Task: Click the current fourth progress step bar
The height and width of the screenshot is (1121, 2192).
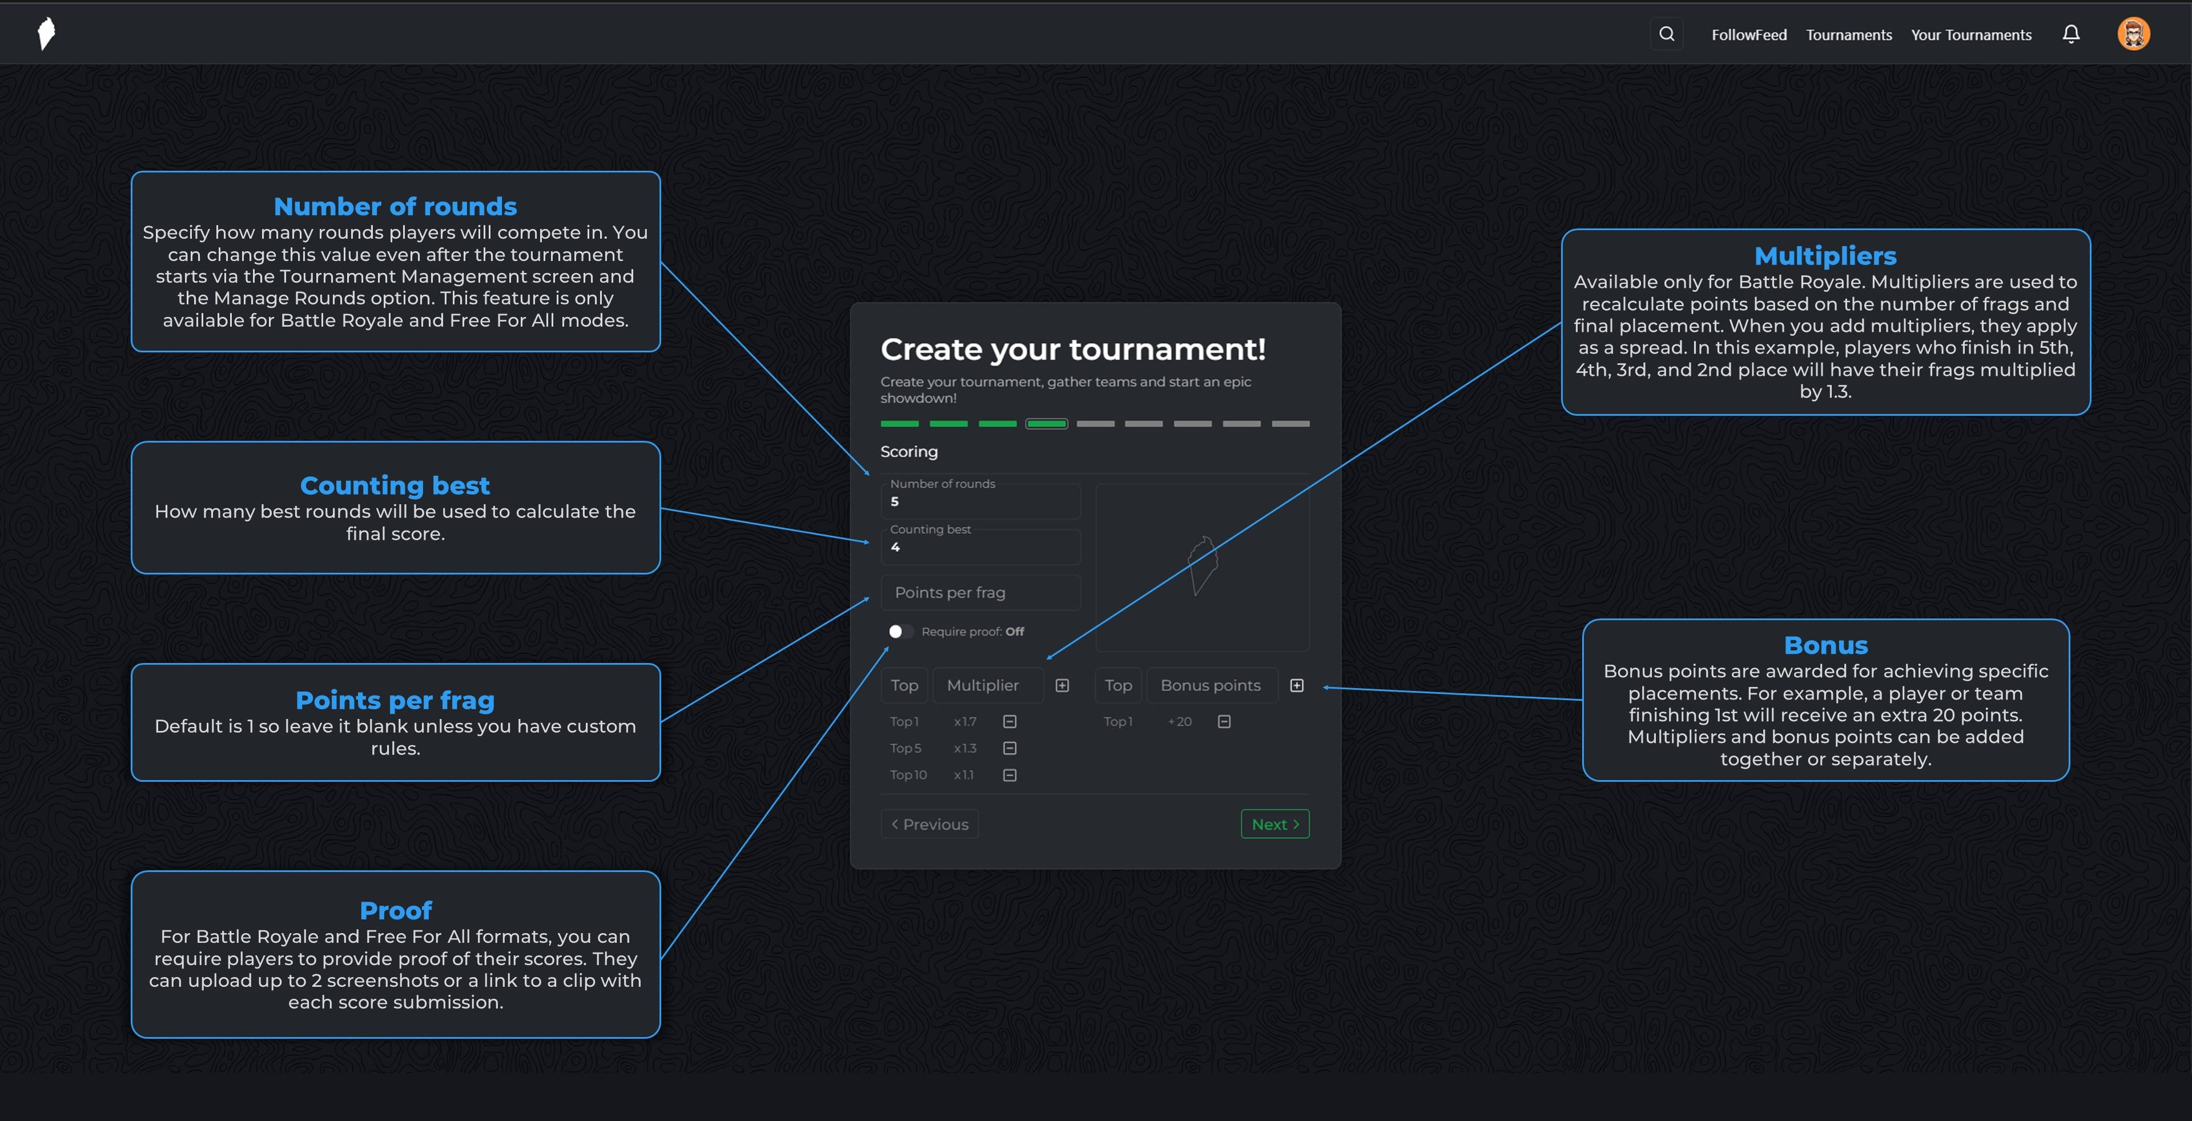Action: click(1046, 424)
